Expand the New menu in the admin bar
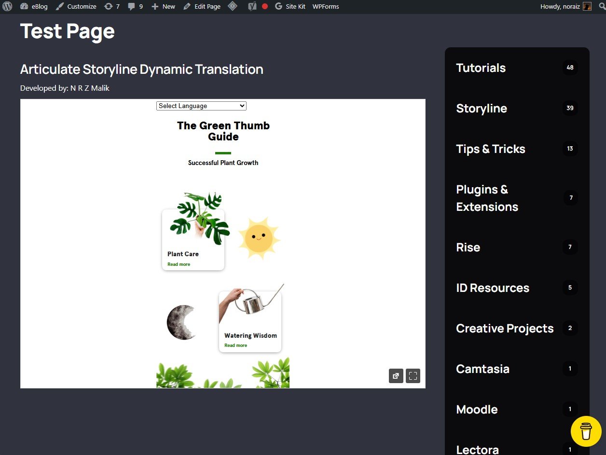Screen dimensions: 606x455 point(164,6)
